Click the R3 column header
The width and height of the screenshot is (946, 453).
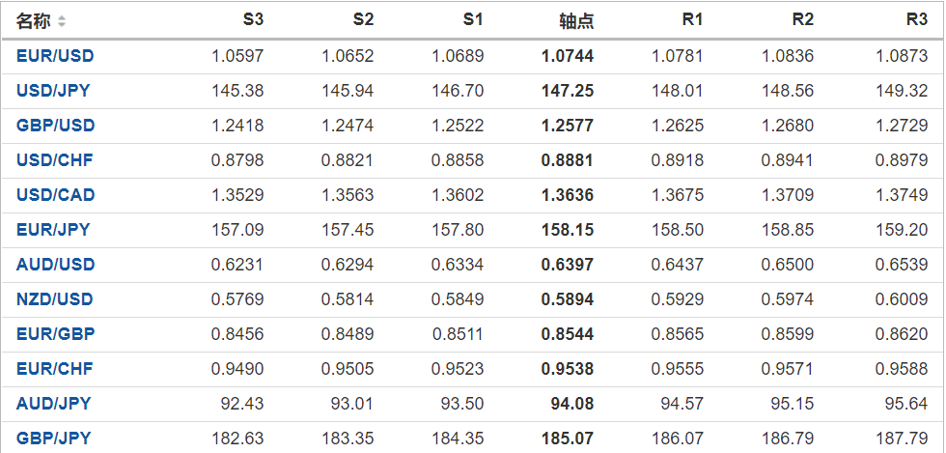tap(916, 20)
